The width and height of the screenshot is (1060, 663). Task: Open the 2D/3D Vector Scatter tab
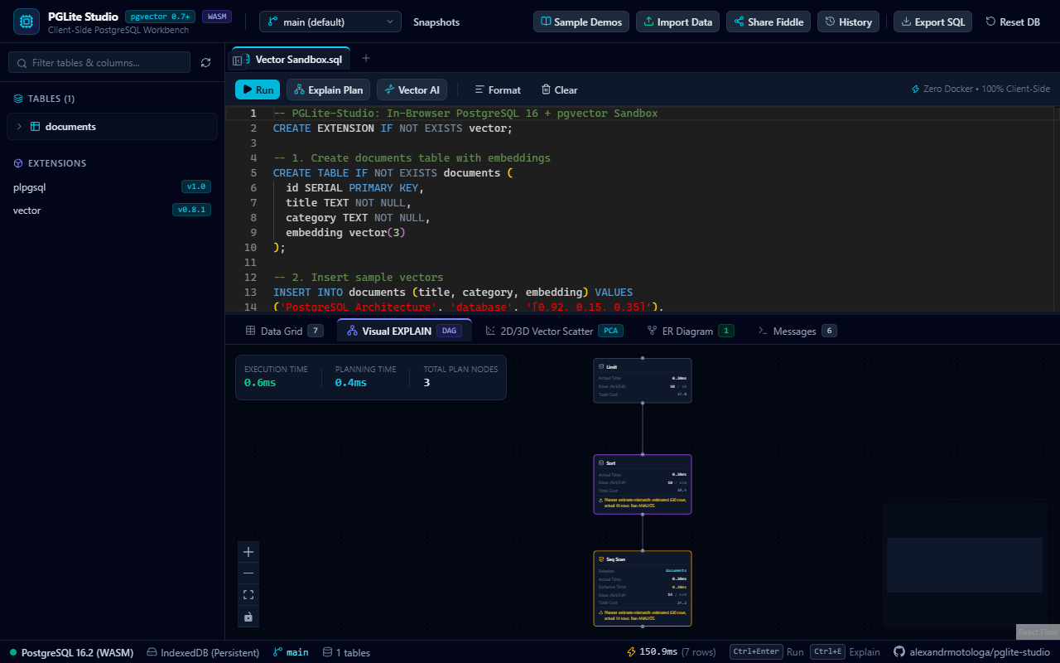[555, 331]
